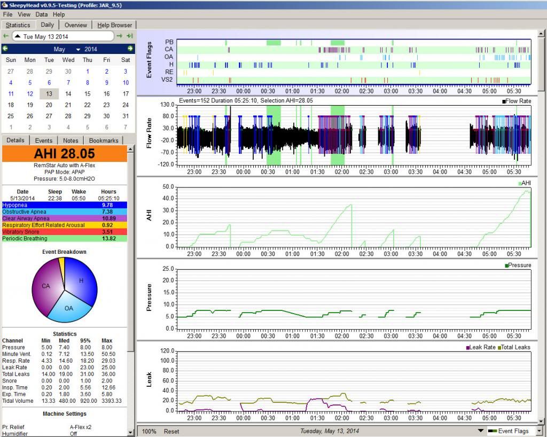Click the Machine Settings heading
The width and height of the screenshot is (547, 437).
coord(65,413)
